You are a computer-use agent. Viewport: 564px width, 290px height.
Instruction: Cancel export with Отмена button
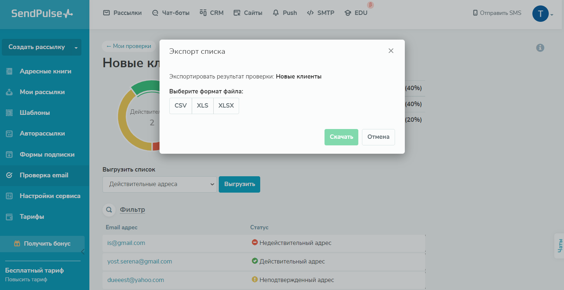tap(378, 137)
